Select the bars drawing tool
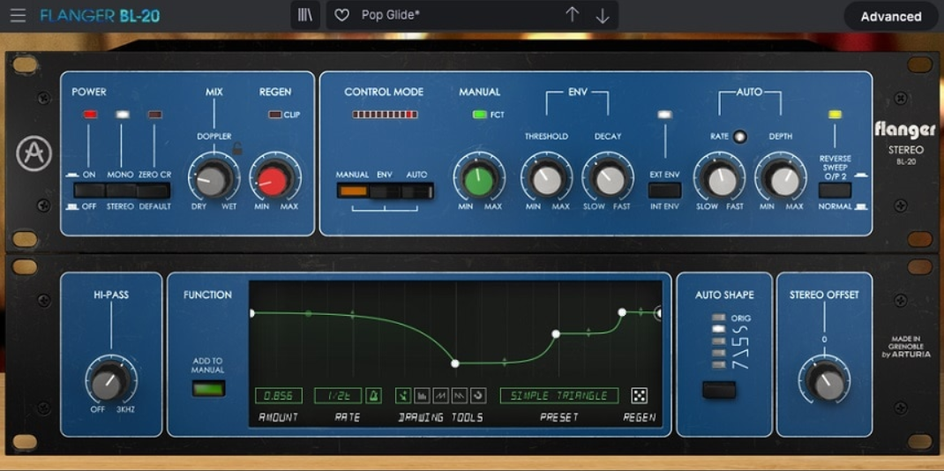This screenshot has width=944, height=471. pyautogui.click(x=422, y=396)
